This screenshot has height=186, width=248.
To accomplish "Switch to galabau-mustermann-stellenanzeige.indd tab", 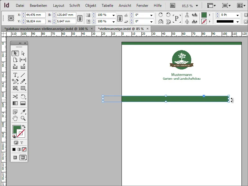I will [46, 29].
